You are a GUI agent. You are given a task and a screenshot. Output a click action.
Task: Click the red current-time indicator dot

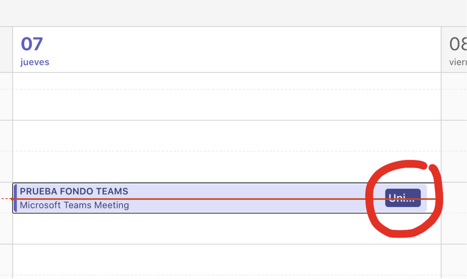click(12, 199)
